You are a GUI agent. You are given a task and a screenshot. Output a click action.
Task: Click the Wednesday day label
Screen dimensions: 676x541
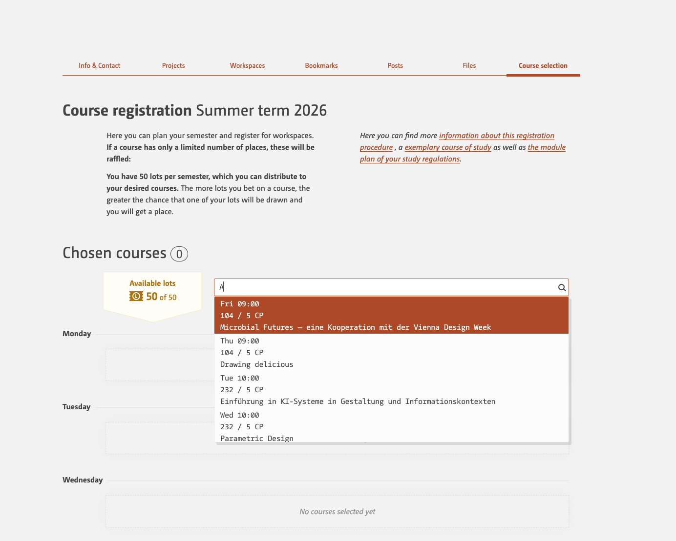pyautogui.click(x=83, y=480)
